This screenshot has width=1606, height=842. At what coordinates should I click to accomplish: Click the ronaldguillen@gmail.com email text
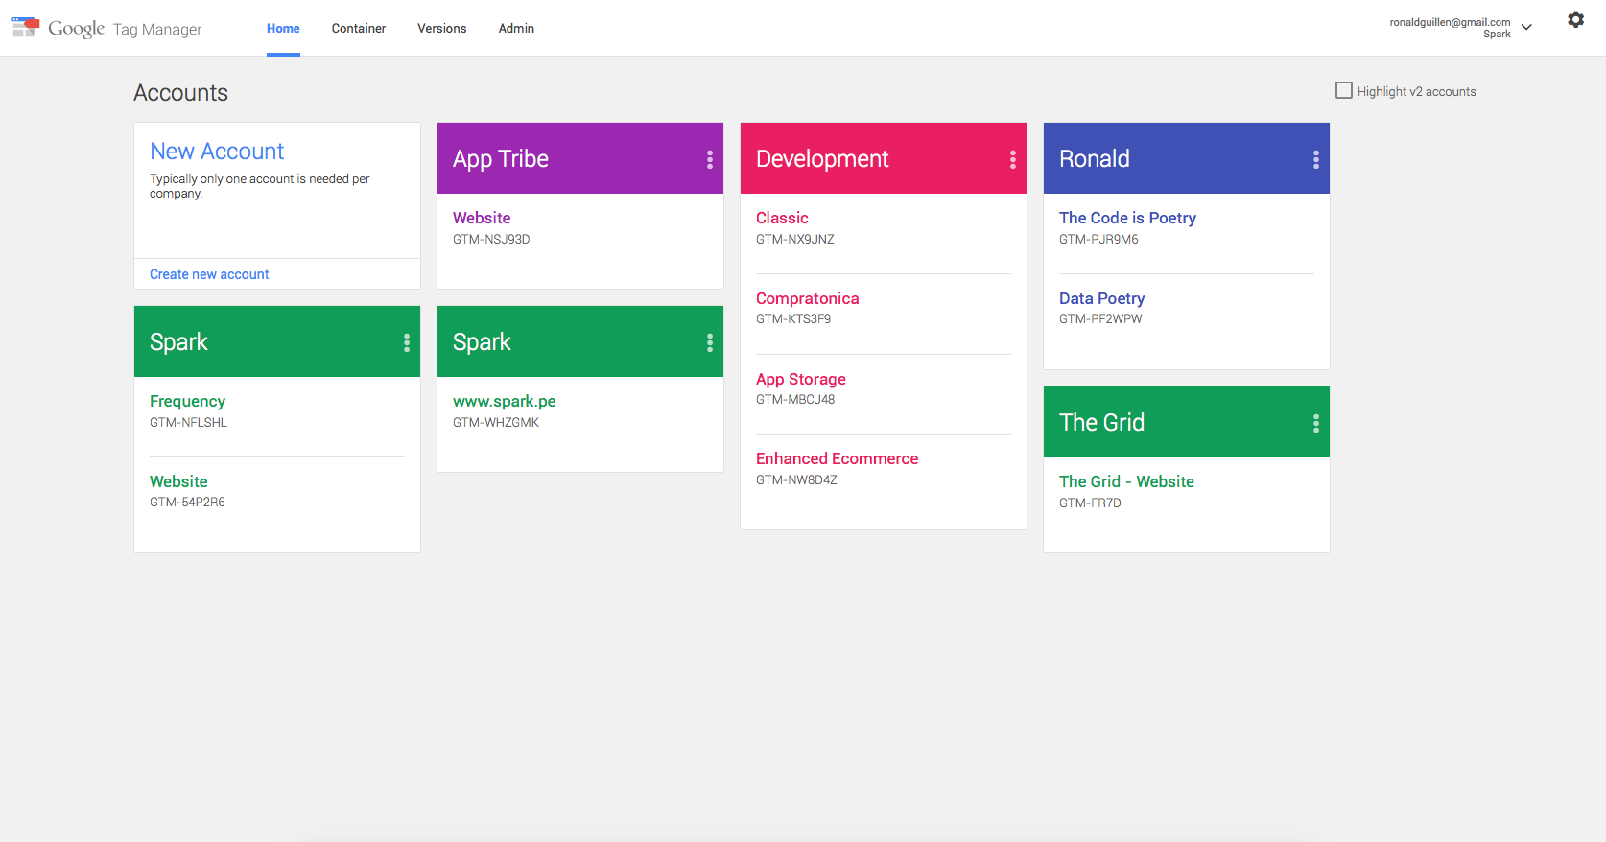[1450, 22]
